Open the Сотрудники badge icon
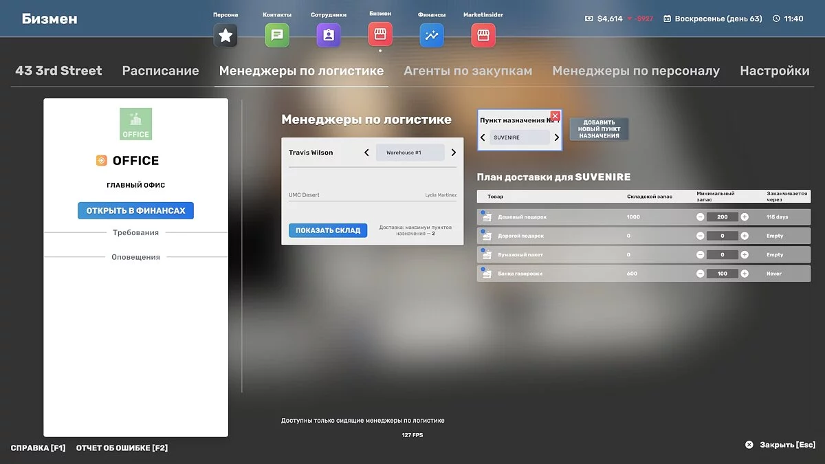825x464 pixels. click(329, 35)
